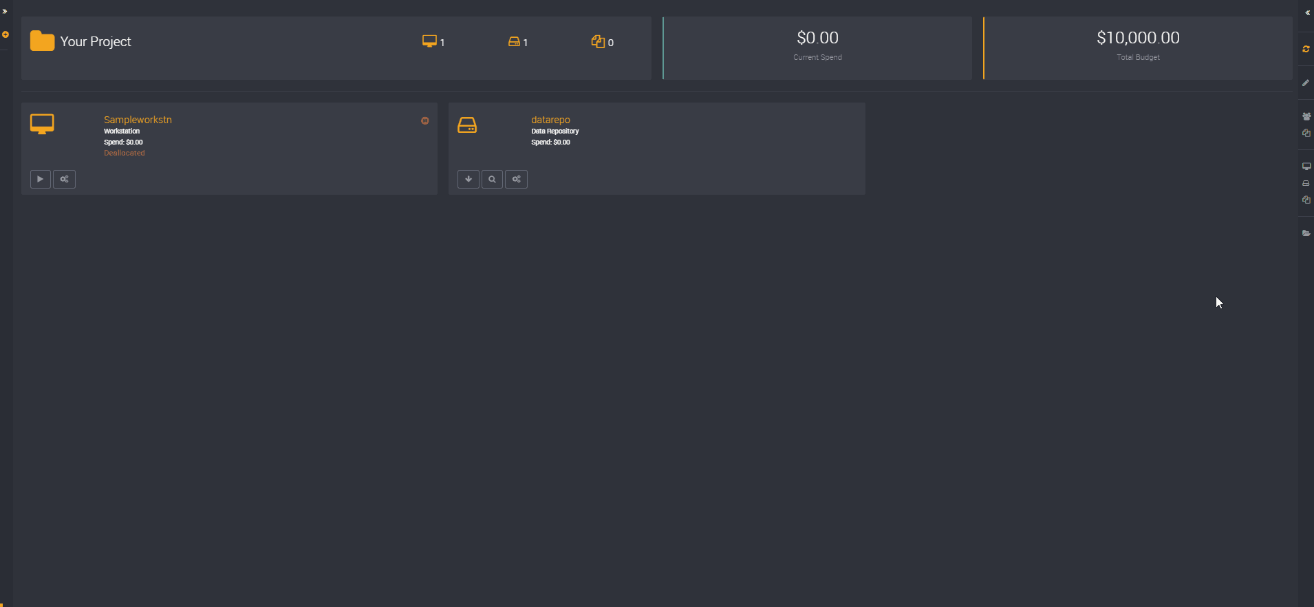This screenshot has height=607, width=1314.
Task: Click the stopped status icon on Sampleworkstn card
Action: pos(425,120)
